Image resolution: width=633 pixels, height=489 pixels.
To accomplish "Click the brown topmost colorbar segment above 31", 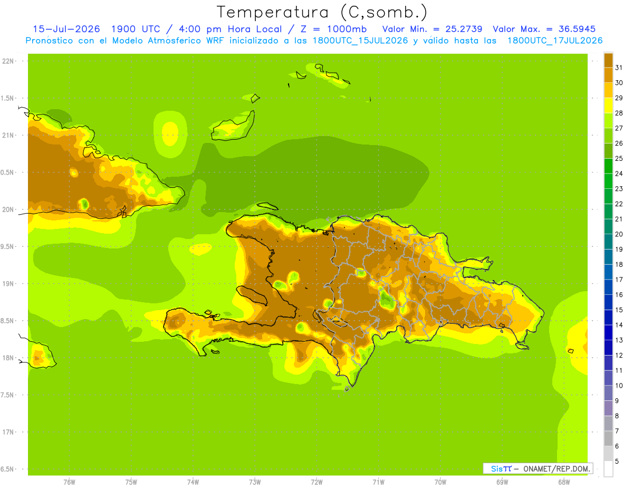I will [608, 60].
